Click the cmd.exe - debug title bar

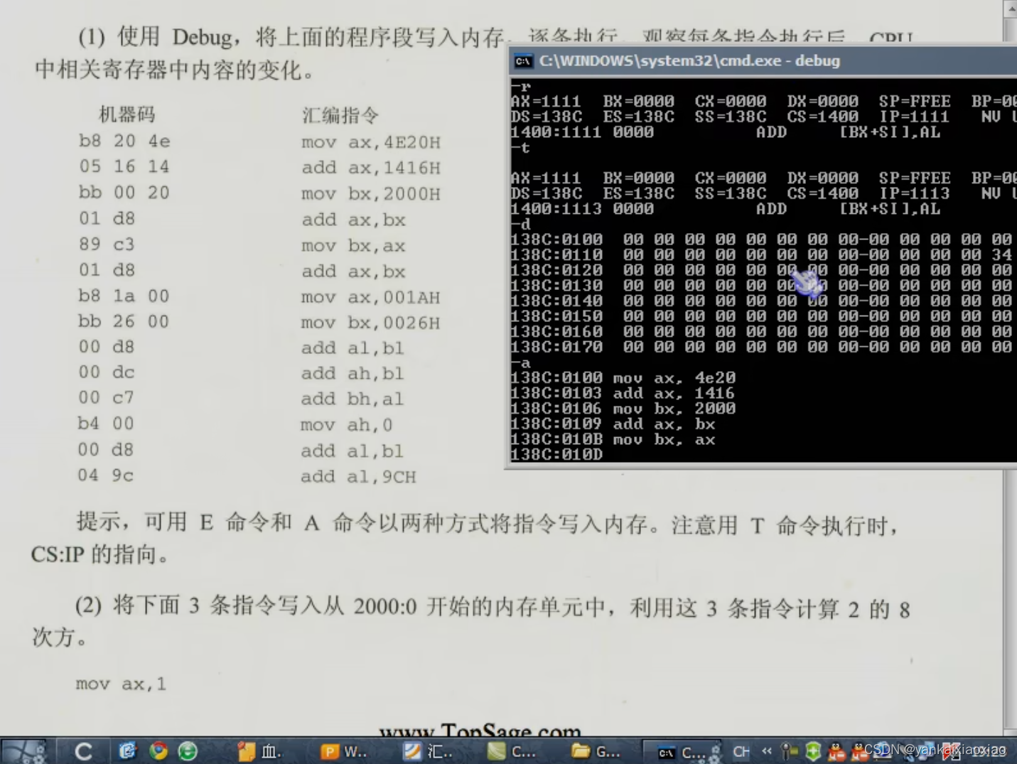pyautogui.click(x=763, y=61)
